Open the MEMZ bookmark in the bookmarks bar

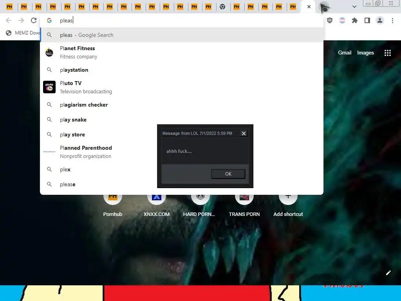22,33
